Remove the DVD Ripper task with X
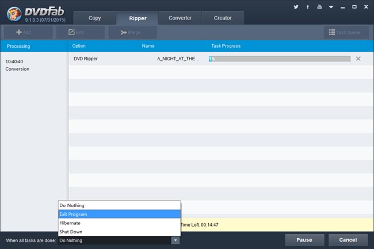This screenshot has width=374, height=249. point(358,59)
